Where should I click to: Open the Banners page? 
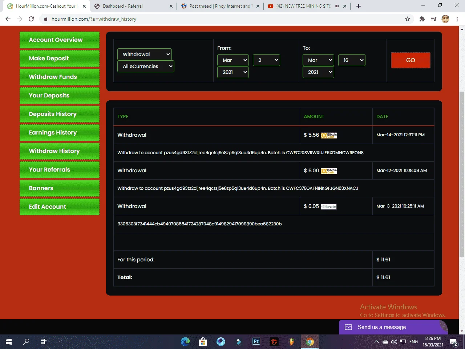pos(60,188)
